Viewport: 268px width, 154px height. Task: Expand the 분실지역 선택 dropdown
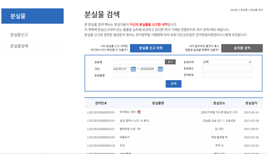227,62
